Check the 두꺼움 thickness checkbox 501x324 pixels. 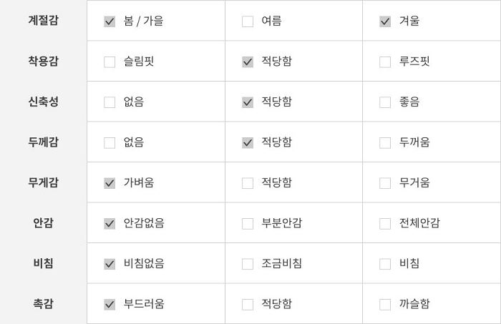click(385, 142)
